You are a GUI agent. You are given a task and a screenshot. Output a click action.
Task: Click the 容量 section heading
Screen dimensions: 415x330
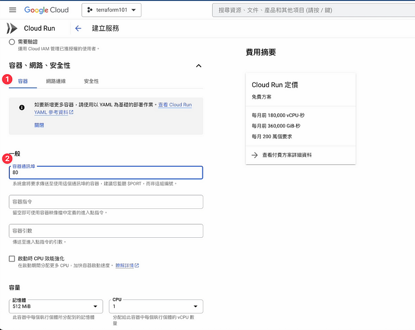click(15, 288)
